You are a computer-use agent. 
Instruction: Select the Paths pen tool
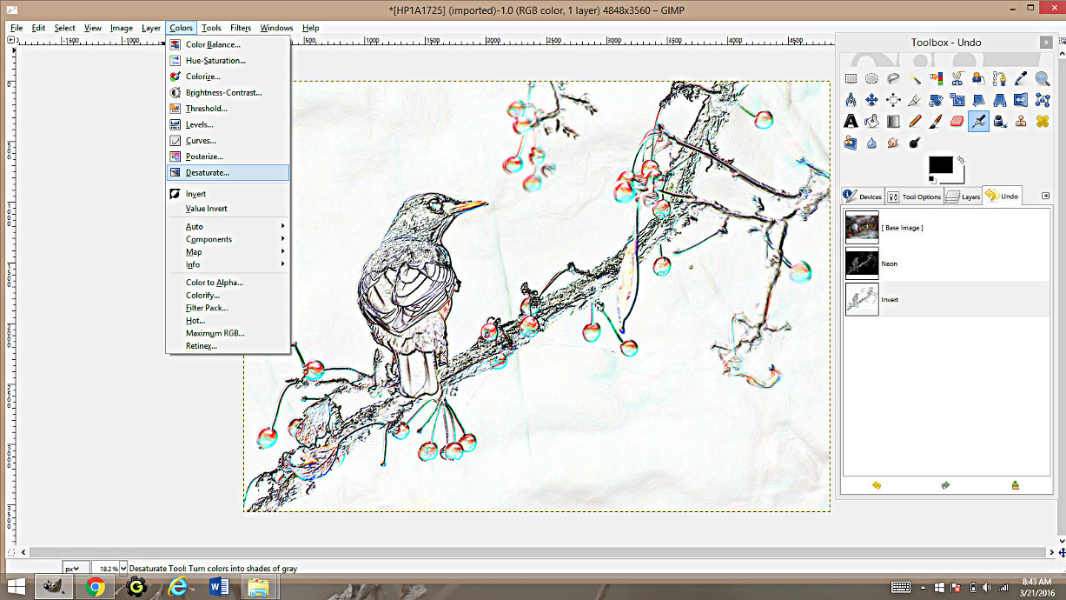click(x=999, y=78)
